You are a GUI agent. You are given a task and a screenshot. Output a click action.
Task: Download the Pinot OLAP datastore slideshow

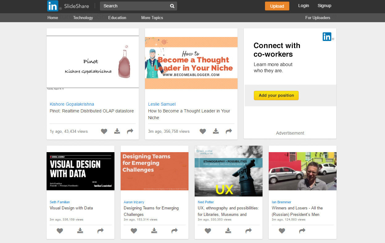coord(117,131)
